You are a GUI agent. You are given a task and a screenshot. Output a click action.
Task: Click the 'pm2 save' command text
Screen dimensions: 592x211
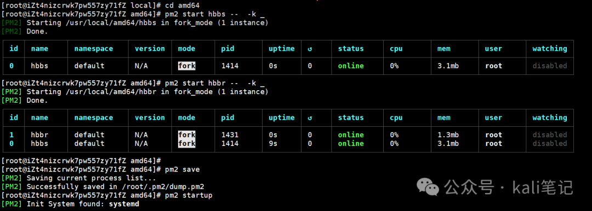pos(183,169)
